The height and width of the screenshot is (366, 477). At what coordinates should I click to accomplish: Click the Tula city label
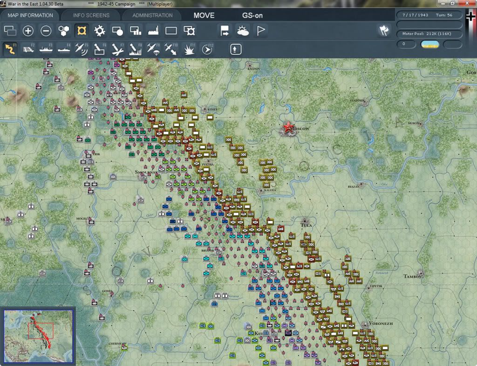click(306, 225)
